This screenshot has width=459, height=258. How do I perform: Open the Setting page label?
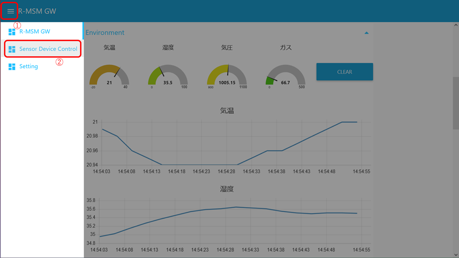tap(29, 67)
